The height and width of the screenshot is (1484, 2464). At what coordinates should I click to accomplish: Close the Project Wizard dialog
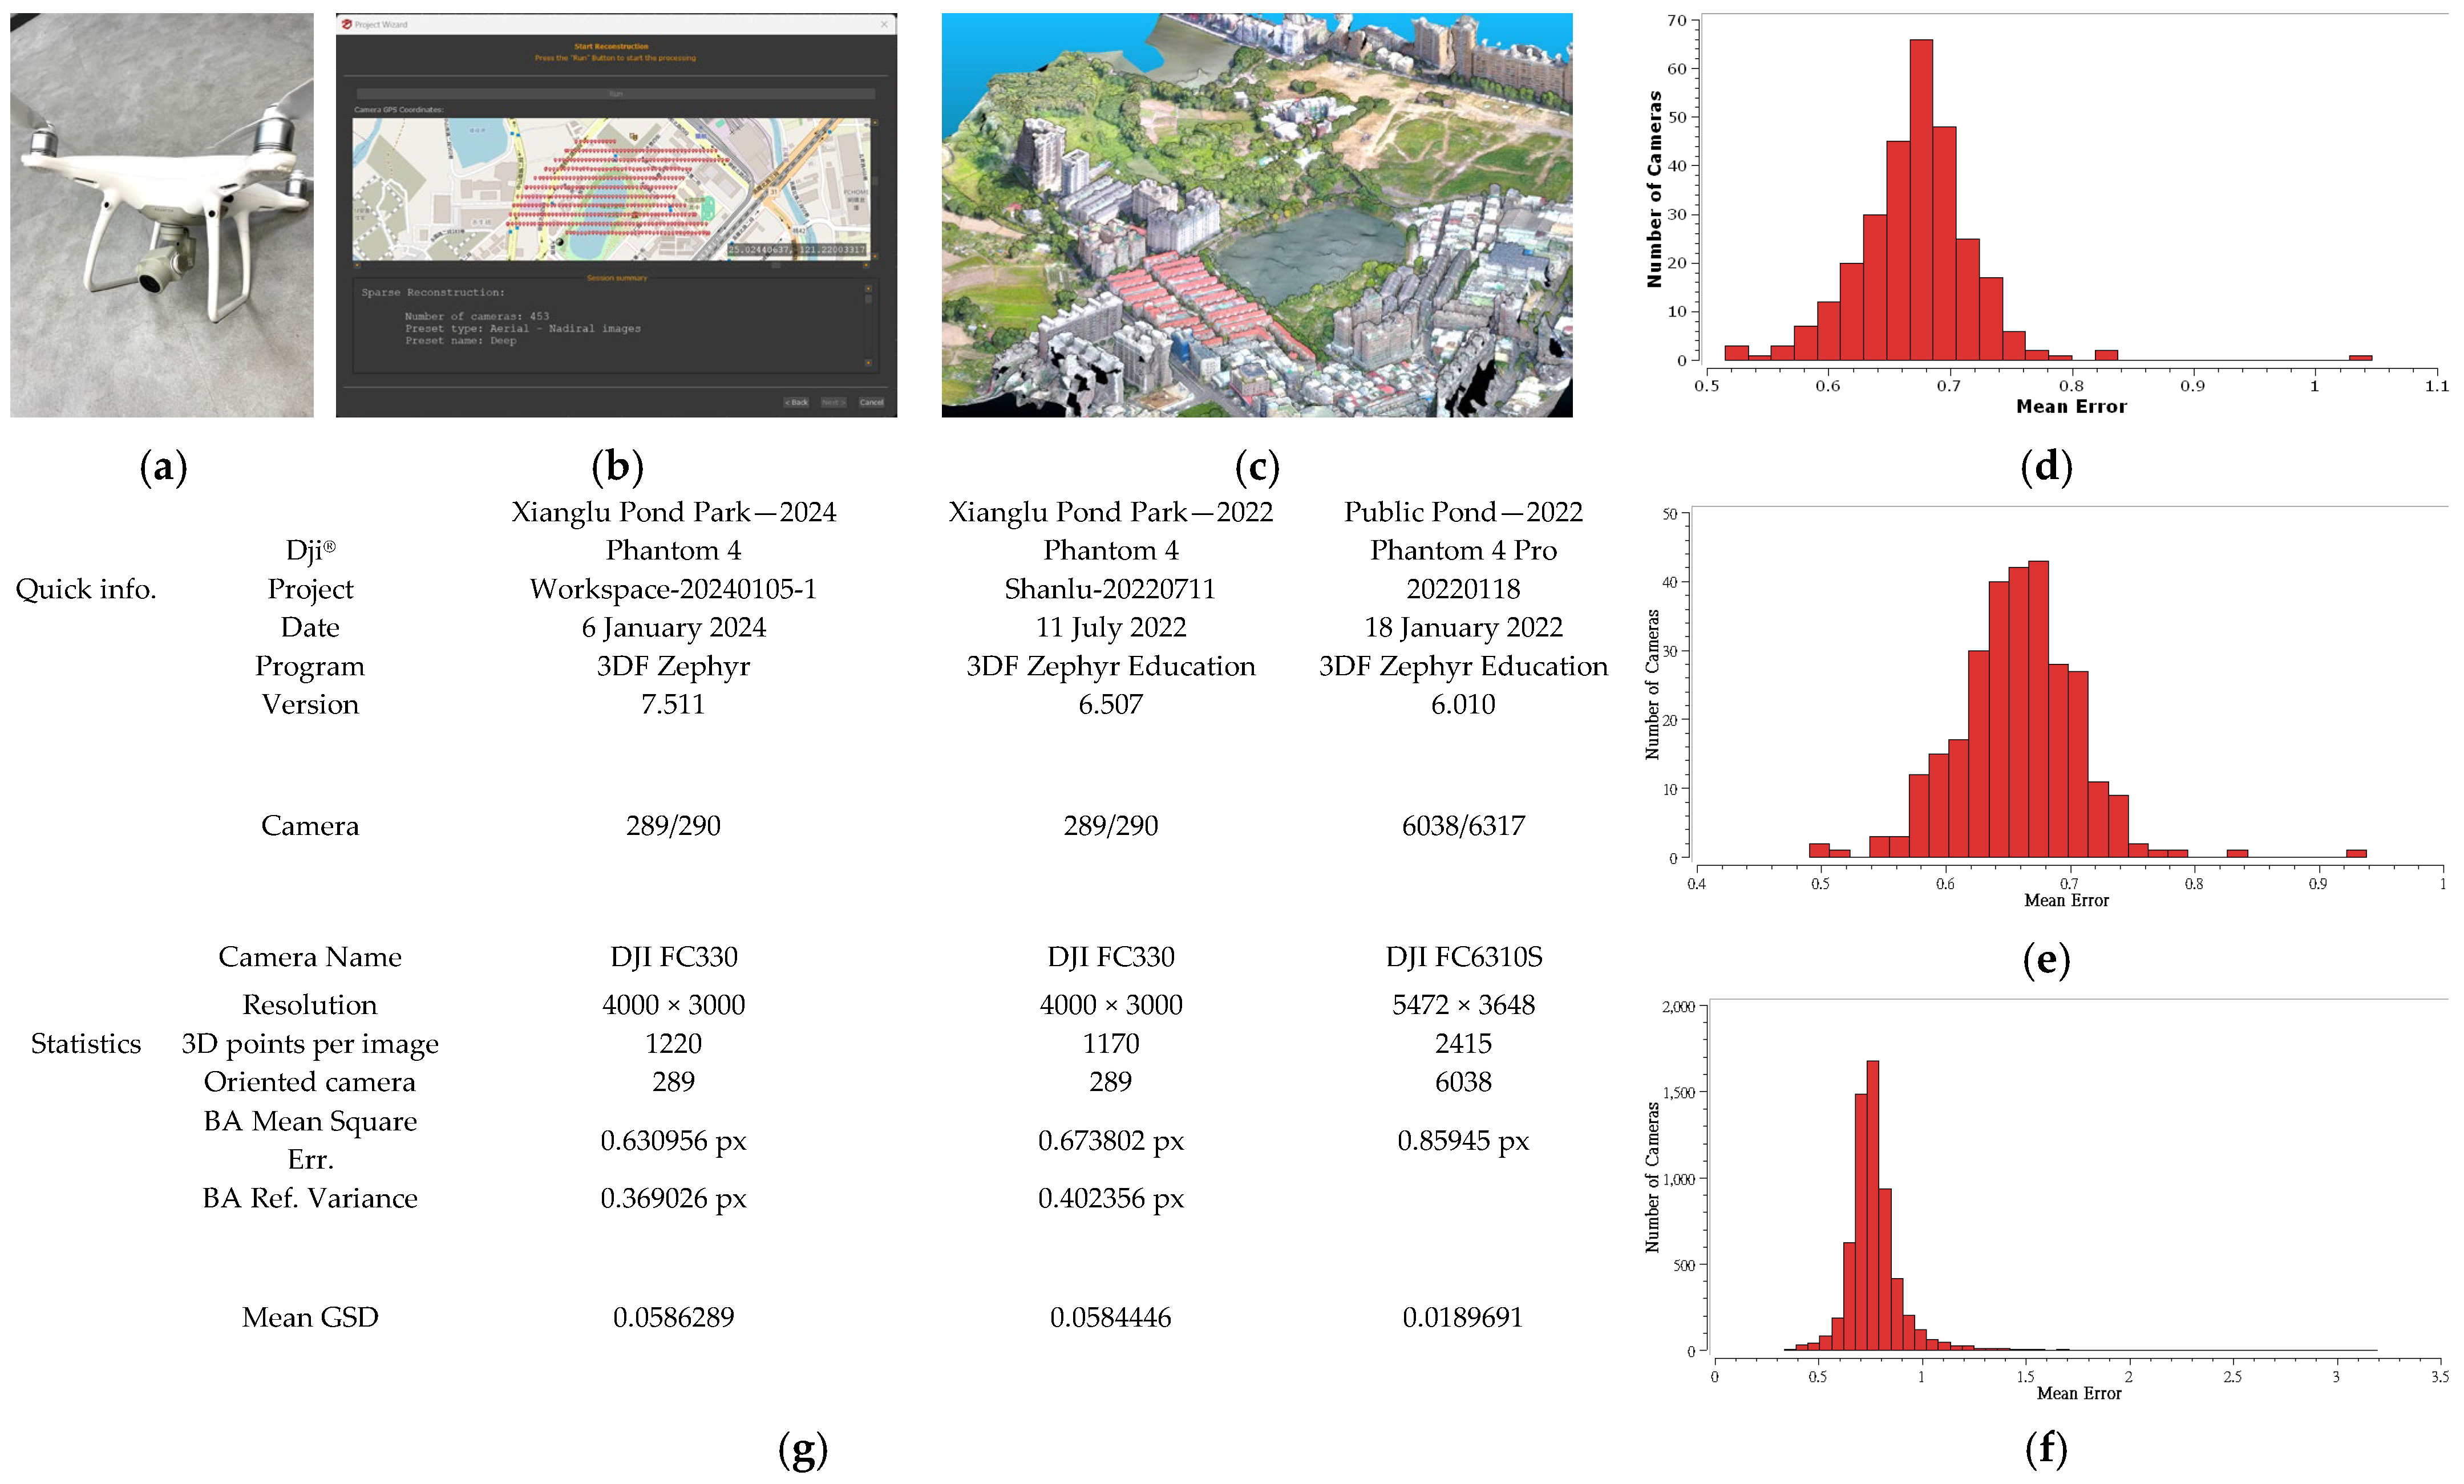(x=884, y=24)
